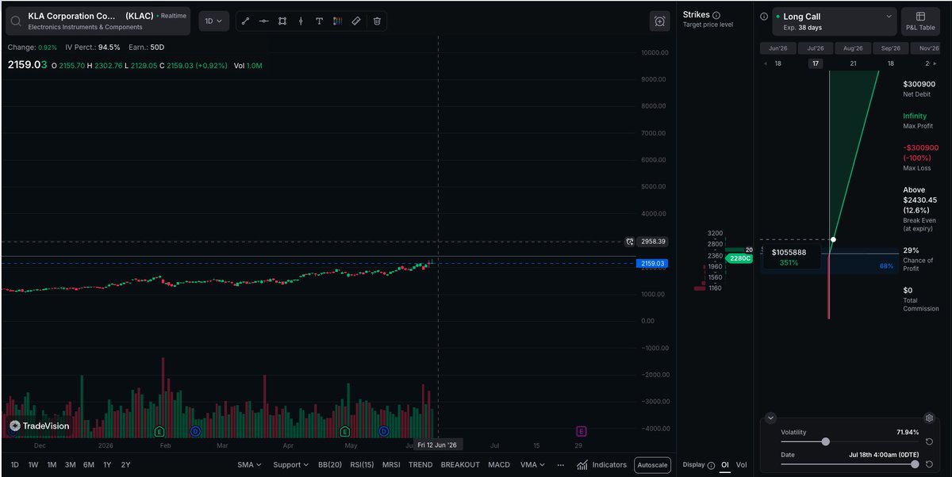Click the February earnings E marker
Screen dimensions: 952x477
(x=159, y=431)
